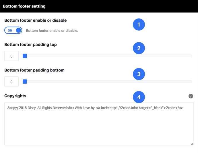Viewport: 198px width, 153px height.
Task: Click the Copyrights label
Action: tap(15, 96)
